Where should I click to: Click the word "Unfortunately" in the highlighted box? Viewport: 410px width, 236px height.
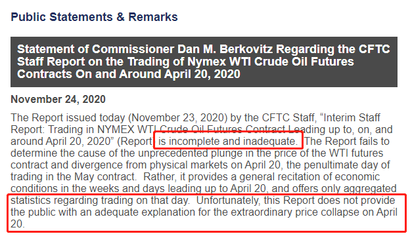[x=228, y=201]
